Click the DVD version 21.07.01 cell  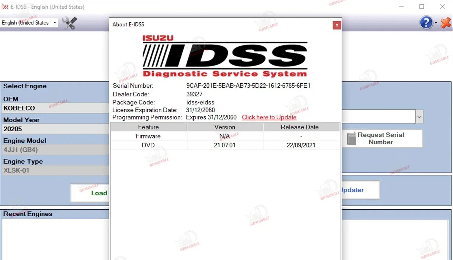click(225, 145)
